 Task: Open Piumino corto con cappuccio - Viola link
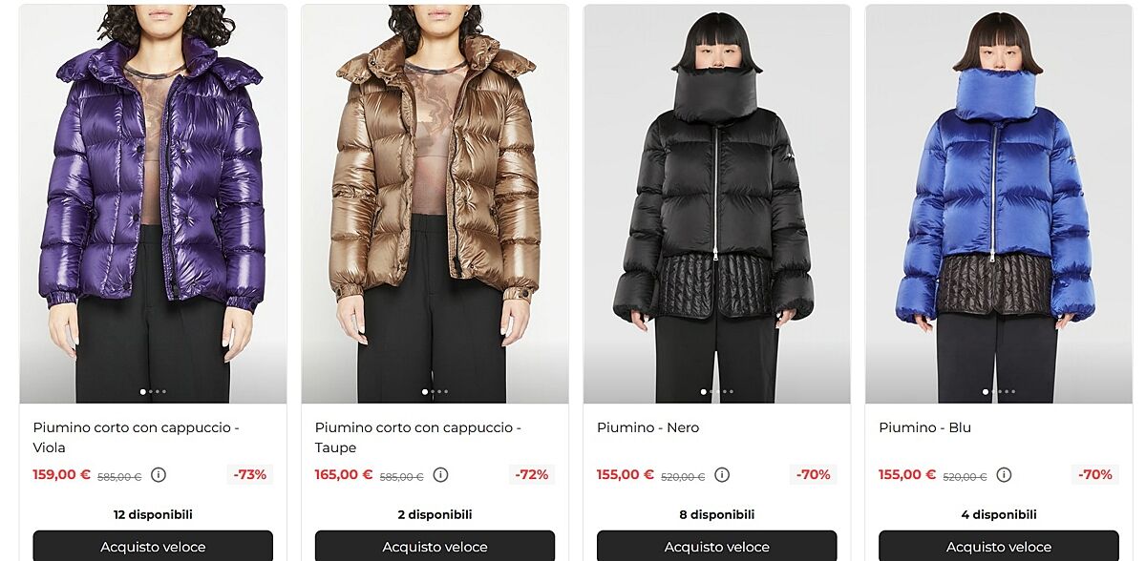point(137,438)
